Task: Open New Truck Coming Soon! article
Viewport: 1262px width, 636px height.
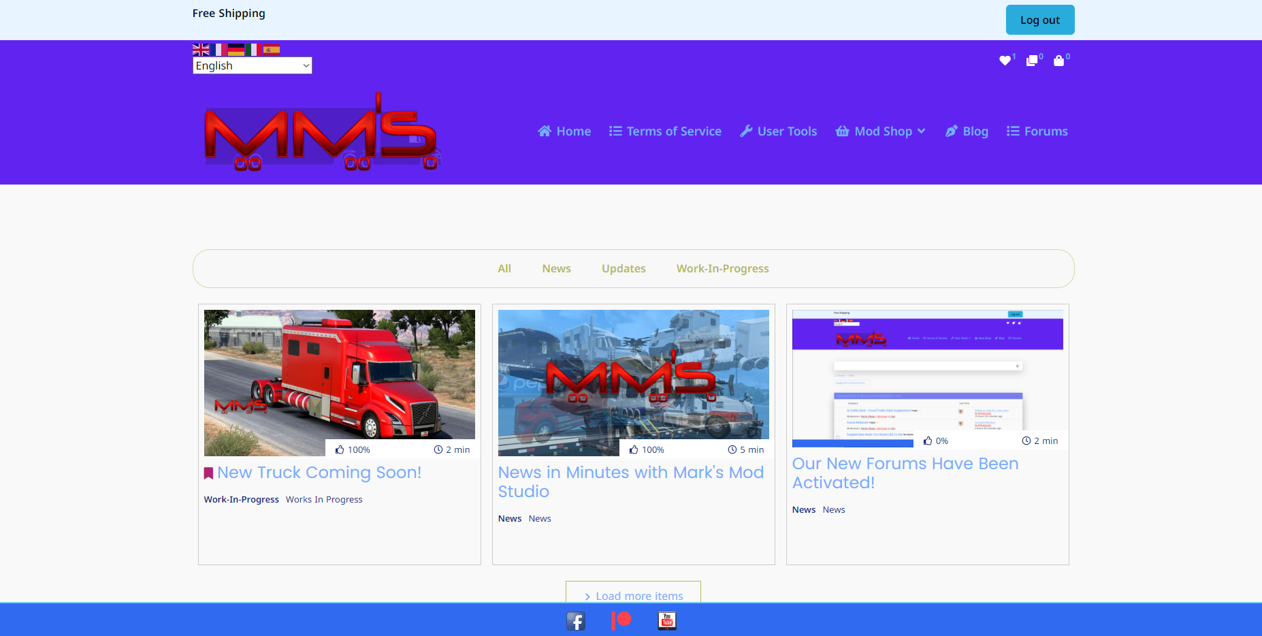Action: pyautogui.click(x=319, y=473)
